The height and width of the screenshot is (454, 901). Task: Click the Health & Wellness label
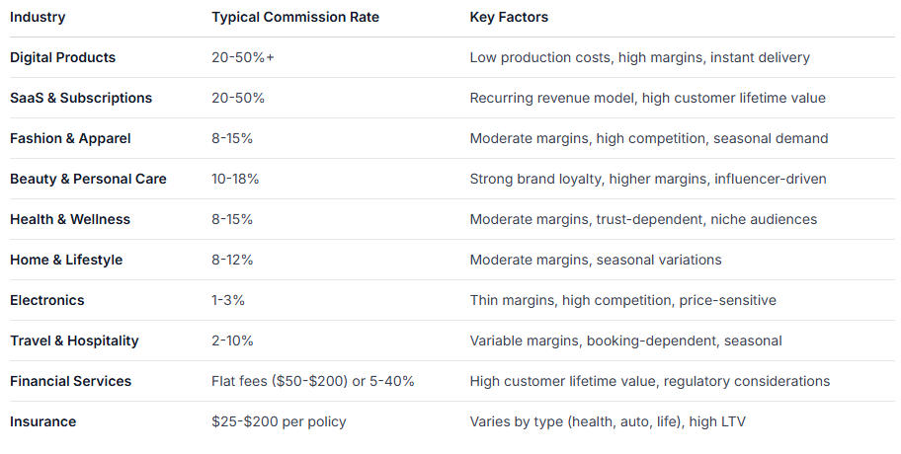pyautogui.click(x=70, y=219)
